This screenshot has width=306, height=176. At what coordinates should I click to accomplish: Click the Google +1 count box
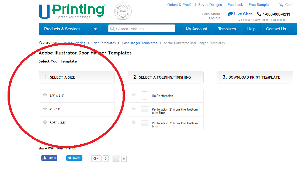click(x=106, y=159)
